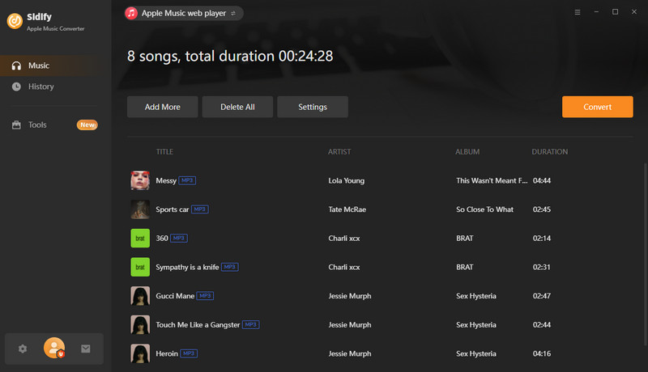The width and height of the screenshot is (648, 372).
Task: Click the toolbox Tools icon
Action: point(16,125)
